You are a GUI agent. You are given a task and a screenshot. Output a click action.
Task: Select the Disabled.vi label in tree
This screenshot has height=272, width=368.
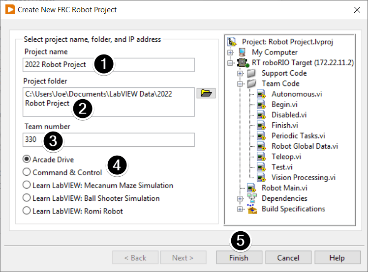point(289,115)
